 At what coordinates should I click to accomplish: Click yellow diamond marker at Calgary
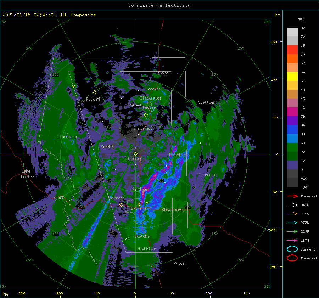click(140, 204)
